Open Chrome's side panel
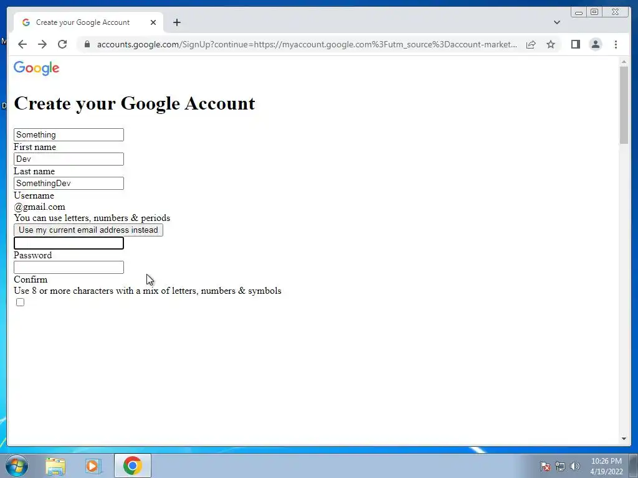 pos(575,44)
